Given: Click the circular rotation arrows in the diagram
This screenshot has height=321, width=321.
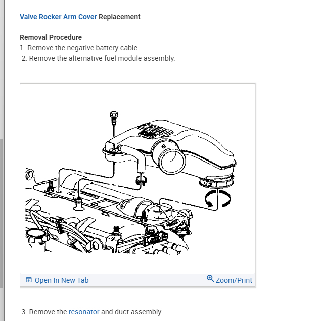Looking at the screenshot, I should [x=218, y=198].
